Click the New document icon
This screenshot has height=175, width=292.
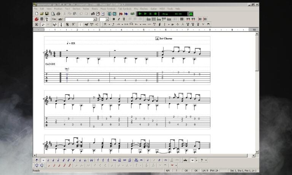tap(36, 14)
